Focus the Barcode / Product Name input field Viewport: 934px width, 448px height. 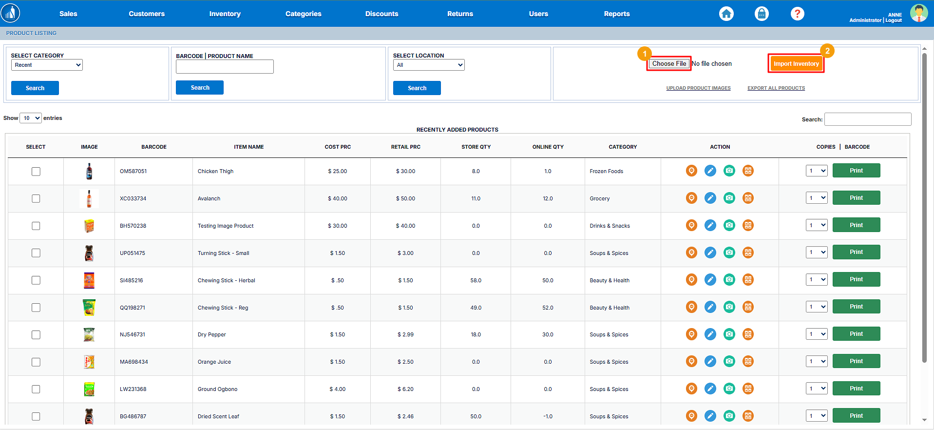click(x=225, y=67)
